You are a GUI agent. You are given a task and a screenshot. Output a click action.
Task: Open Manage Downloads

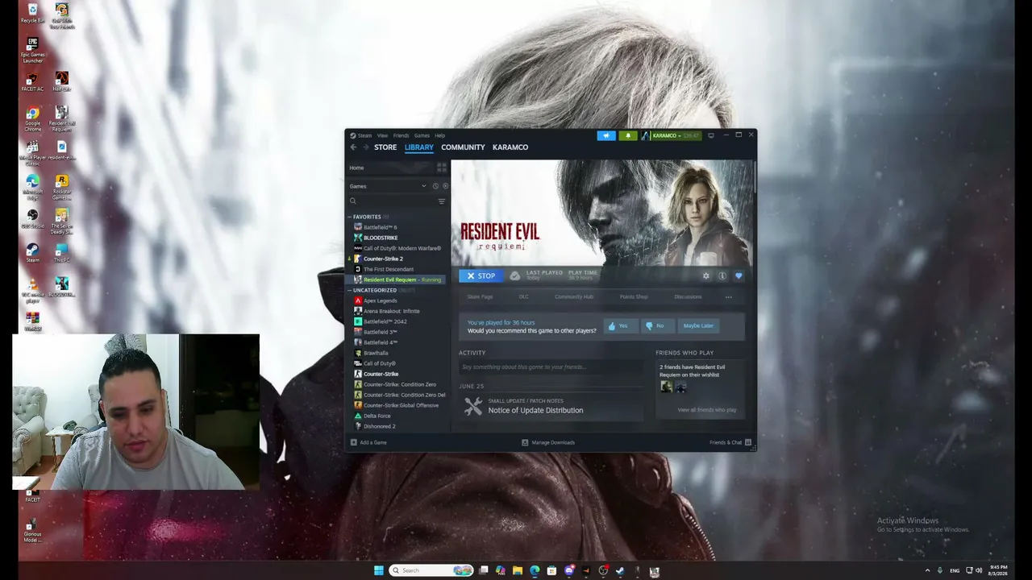coord(548,442)
